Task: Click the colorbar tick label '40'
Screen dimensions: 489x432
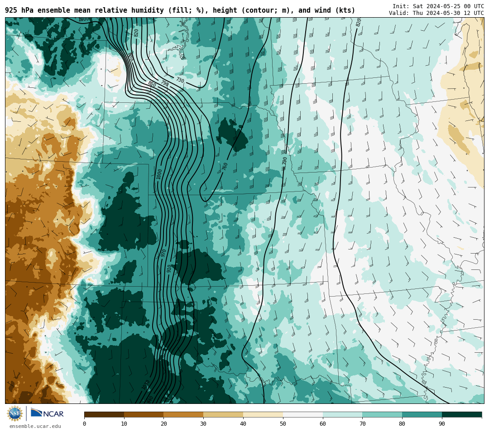Action: [x=243, y=423]
